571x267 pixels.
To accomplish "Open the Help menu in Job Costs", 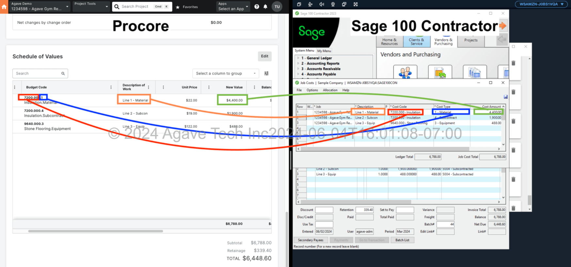I will pyautogui.click(x=346, y=90).
